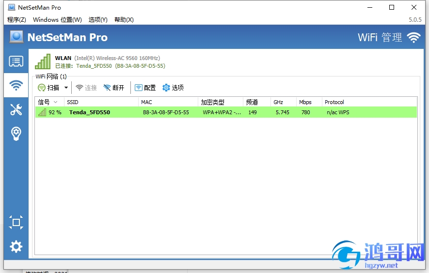Open settings gear in sidebar

[16, 246]
